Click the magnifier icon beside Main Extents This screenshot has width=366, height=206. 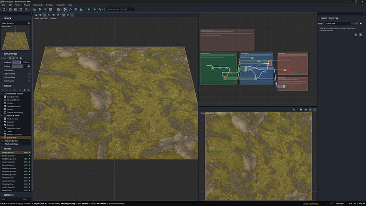[29, 23]
